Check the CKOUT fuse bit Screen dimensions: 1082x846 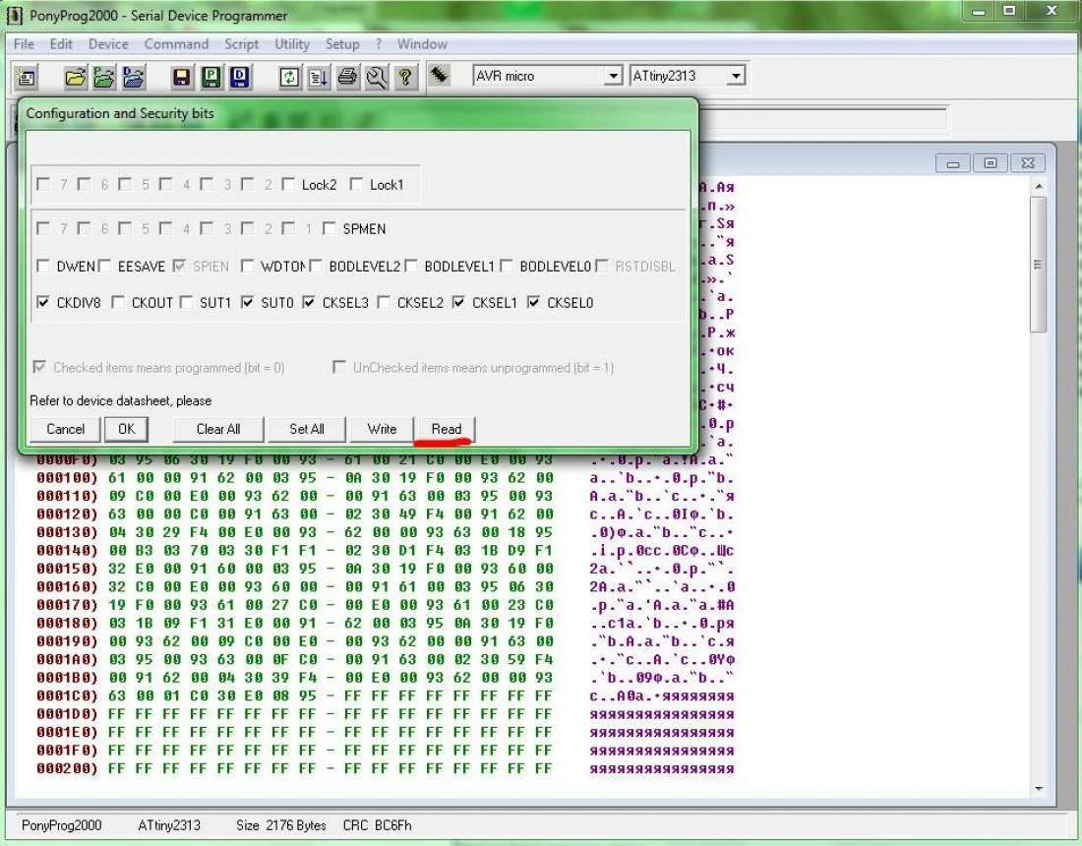pyautogui.click(x=118, y=302)
